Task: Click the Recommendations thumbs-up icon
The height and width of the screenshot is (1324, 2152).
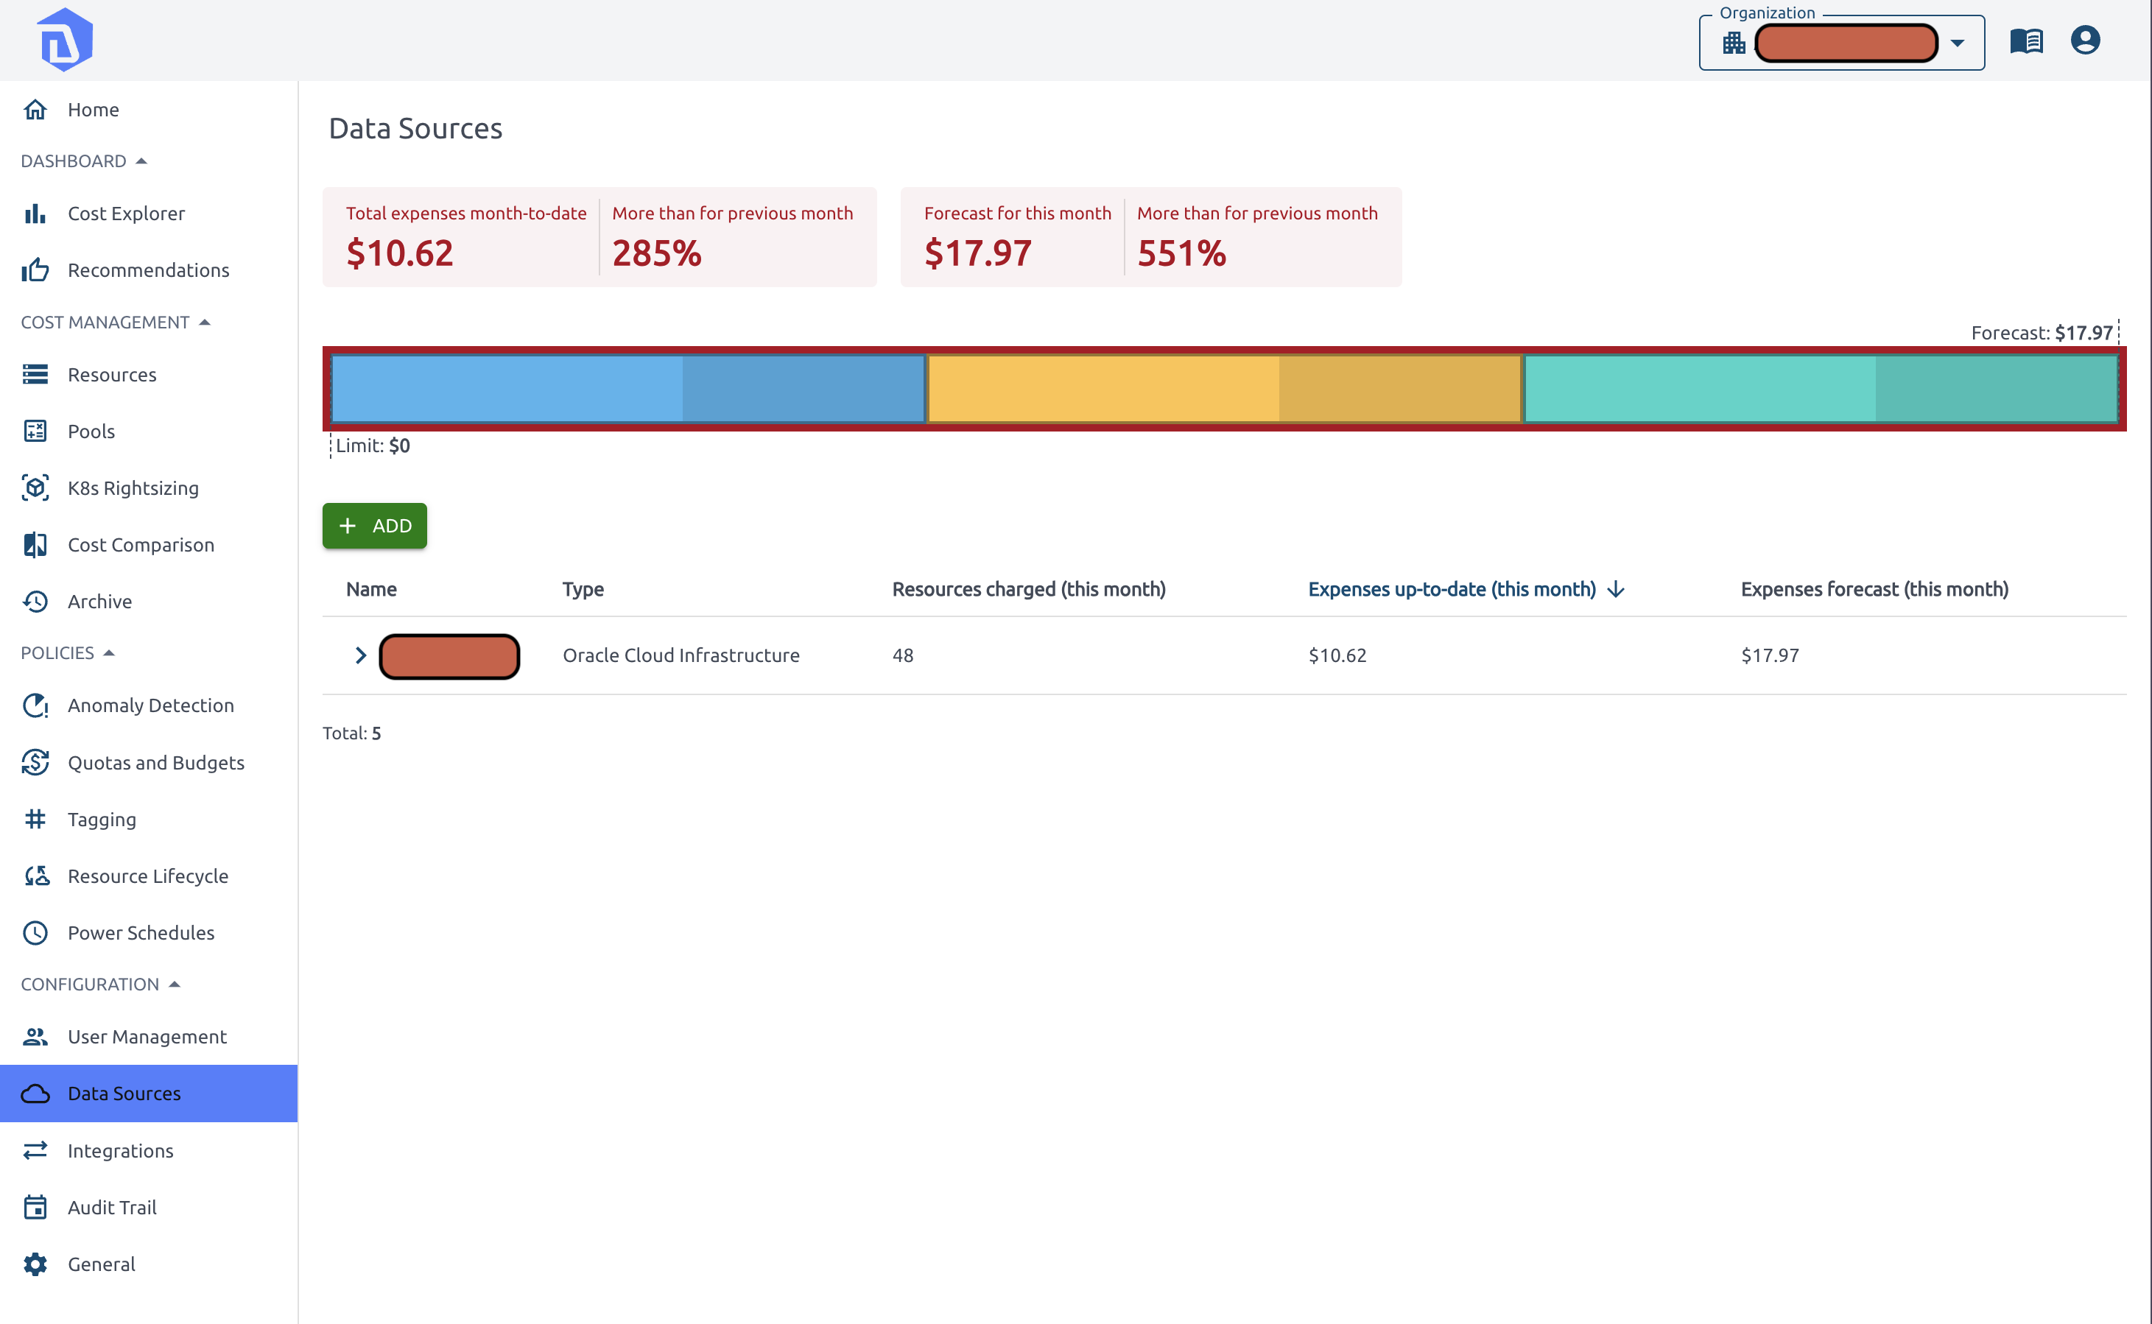Action: pyautogui.click(x=35, y=270)
